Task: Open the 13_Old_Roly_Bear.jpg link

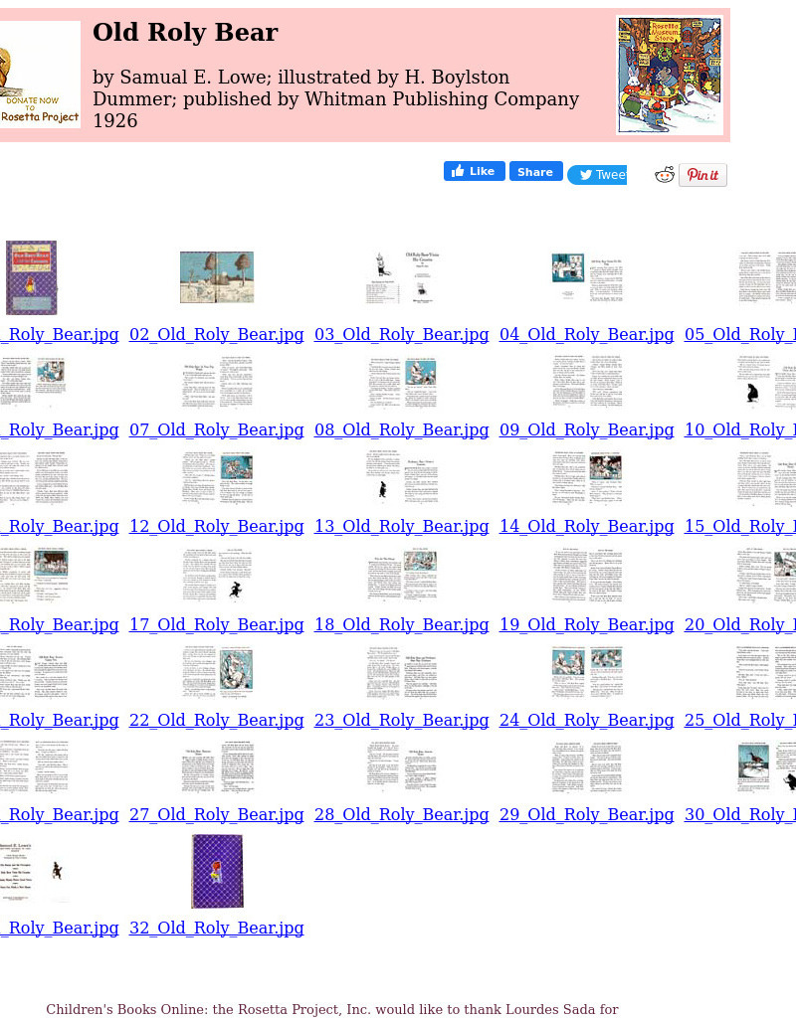Action: pos(401,526)
